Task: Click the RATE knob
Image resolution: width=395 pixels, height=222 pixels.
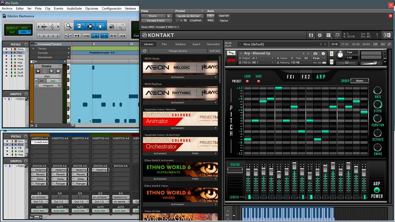Action: 378,90
